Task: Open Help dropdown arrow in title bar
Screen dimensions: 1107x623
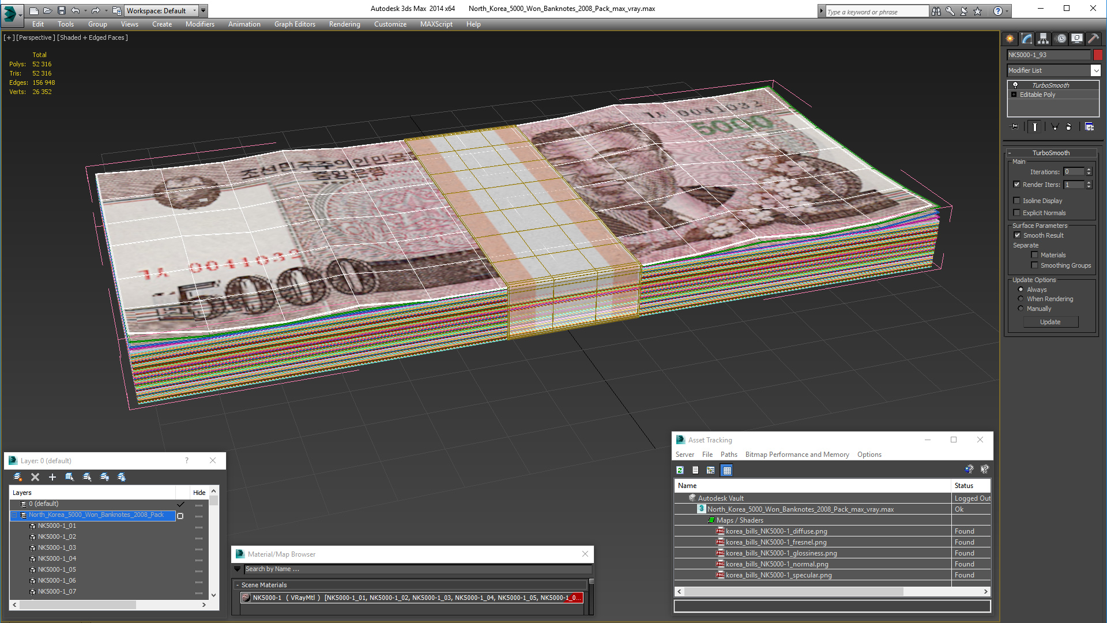Action: click(1007, 11)
